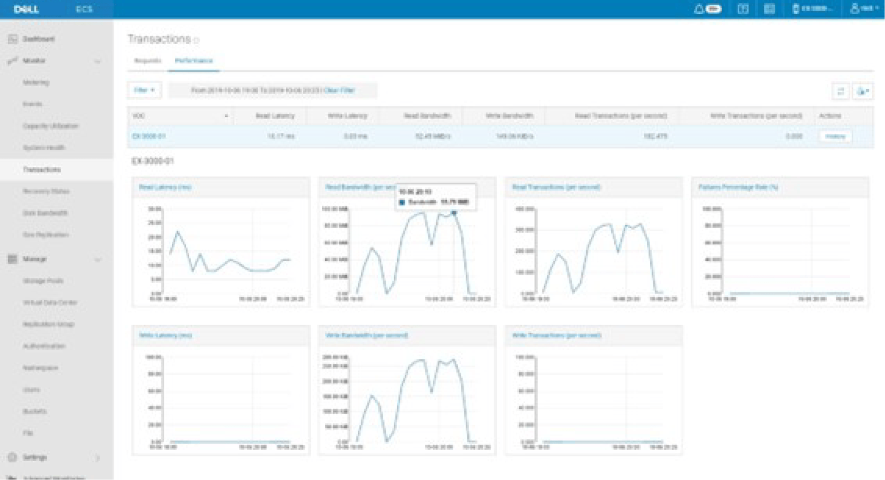Select Transactions in sidebar
885x480 pixels.
tap(42, 170)
